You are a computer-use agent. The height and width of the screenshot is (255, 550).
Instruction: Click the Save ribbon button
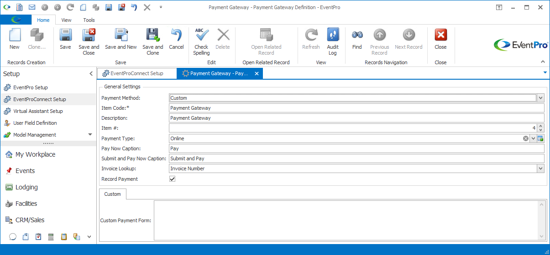(65, 39)
